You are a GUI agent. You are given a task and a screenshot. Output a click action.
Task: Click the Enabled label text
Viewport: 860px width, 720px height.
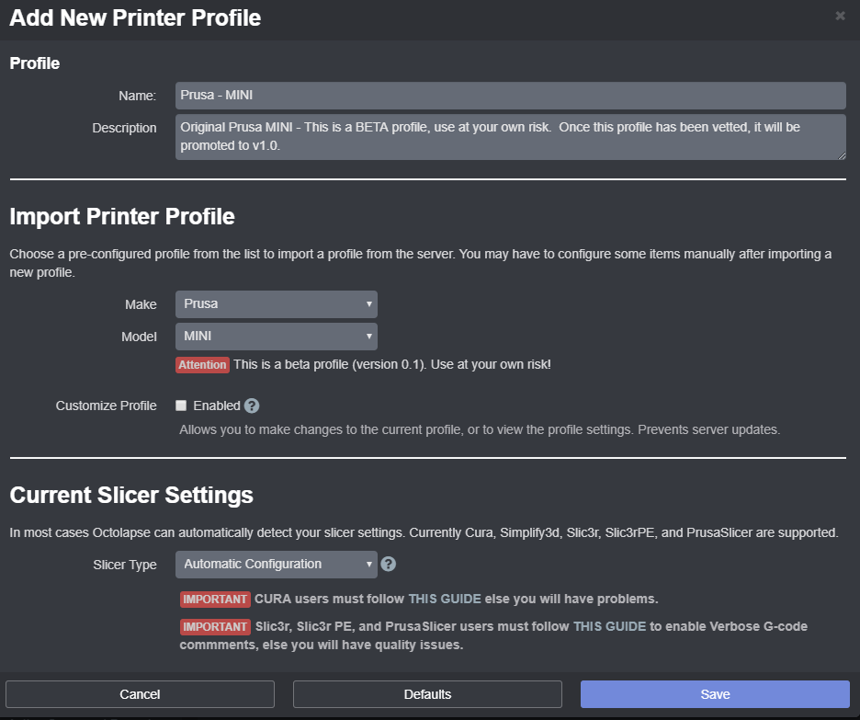click(217, 406)
